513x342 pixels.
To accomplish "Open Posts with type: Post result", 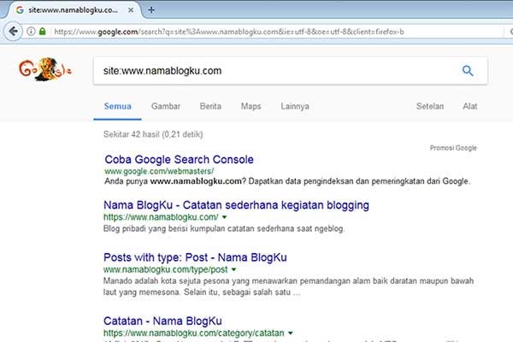I will coord(195,257).
